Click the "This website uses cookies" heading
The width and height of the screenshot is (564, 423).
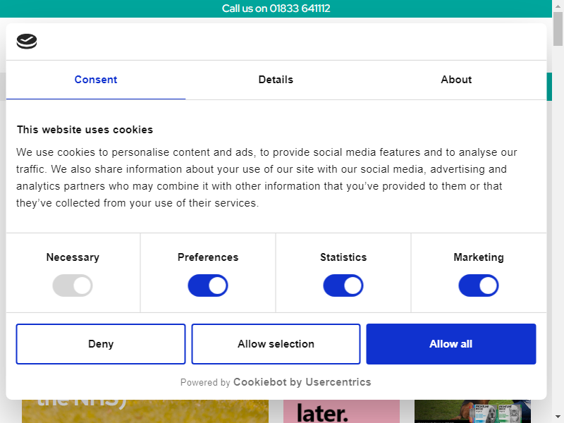(85, 130)
